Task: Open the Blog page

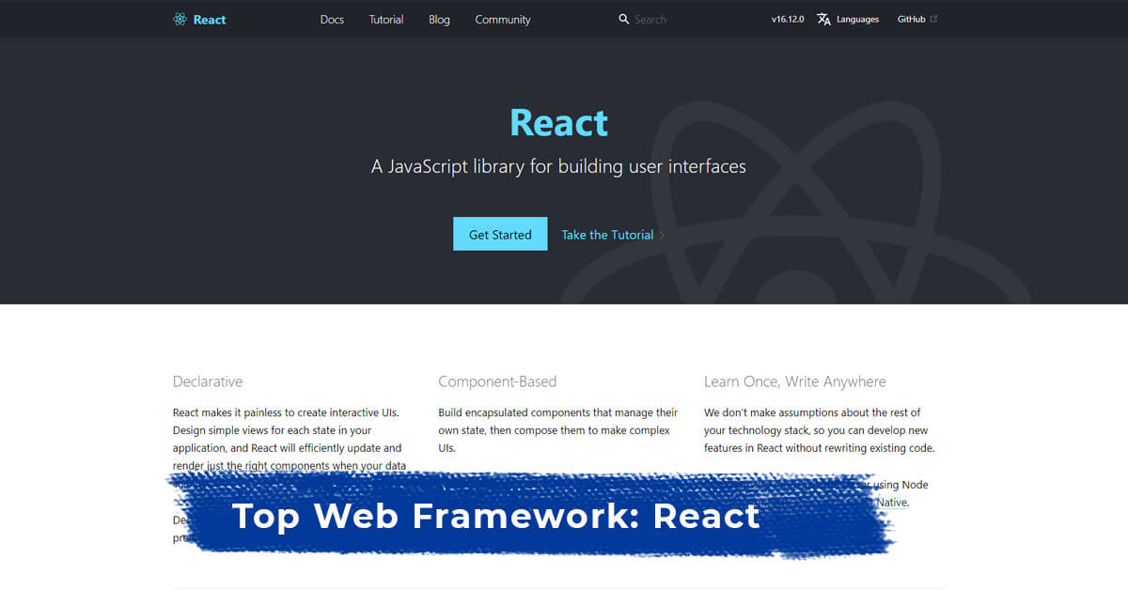Action: (439, 19)
